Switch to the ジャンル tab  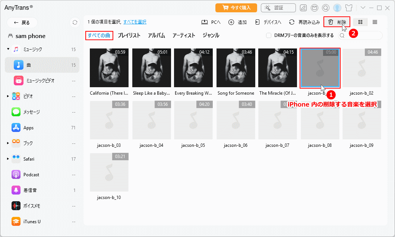click(x=211, y=35)
